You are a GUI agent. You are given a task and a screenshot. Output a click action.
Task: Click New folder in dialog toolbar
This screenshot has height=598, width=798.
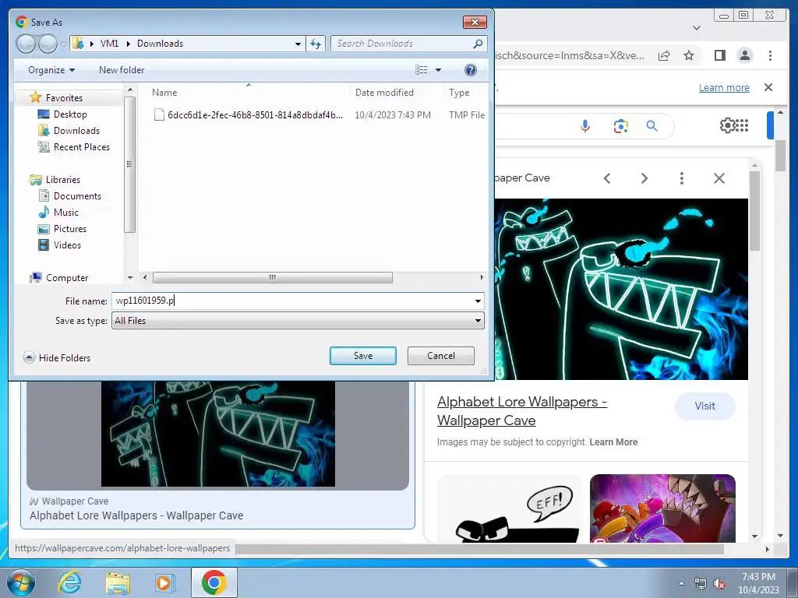point(122,70)
